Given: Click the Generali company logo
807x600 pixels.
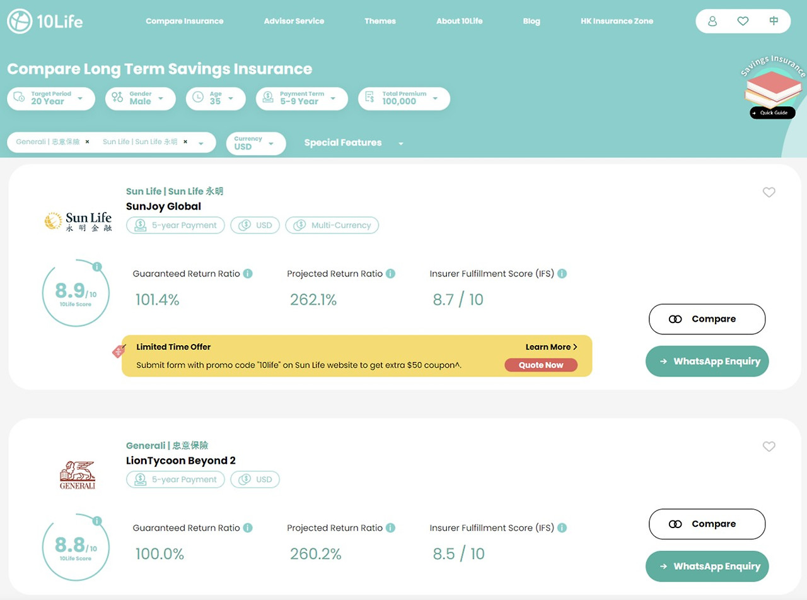Looking at the screenshot, I should point(78,475).
